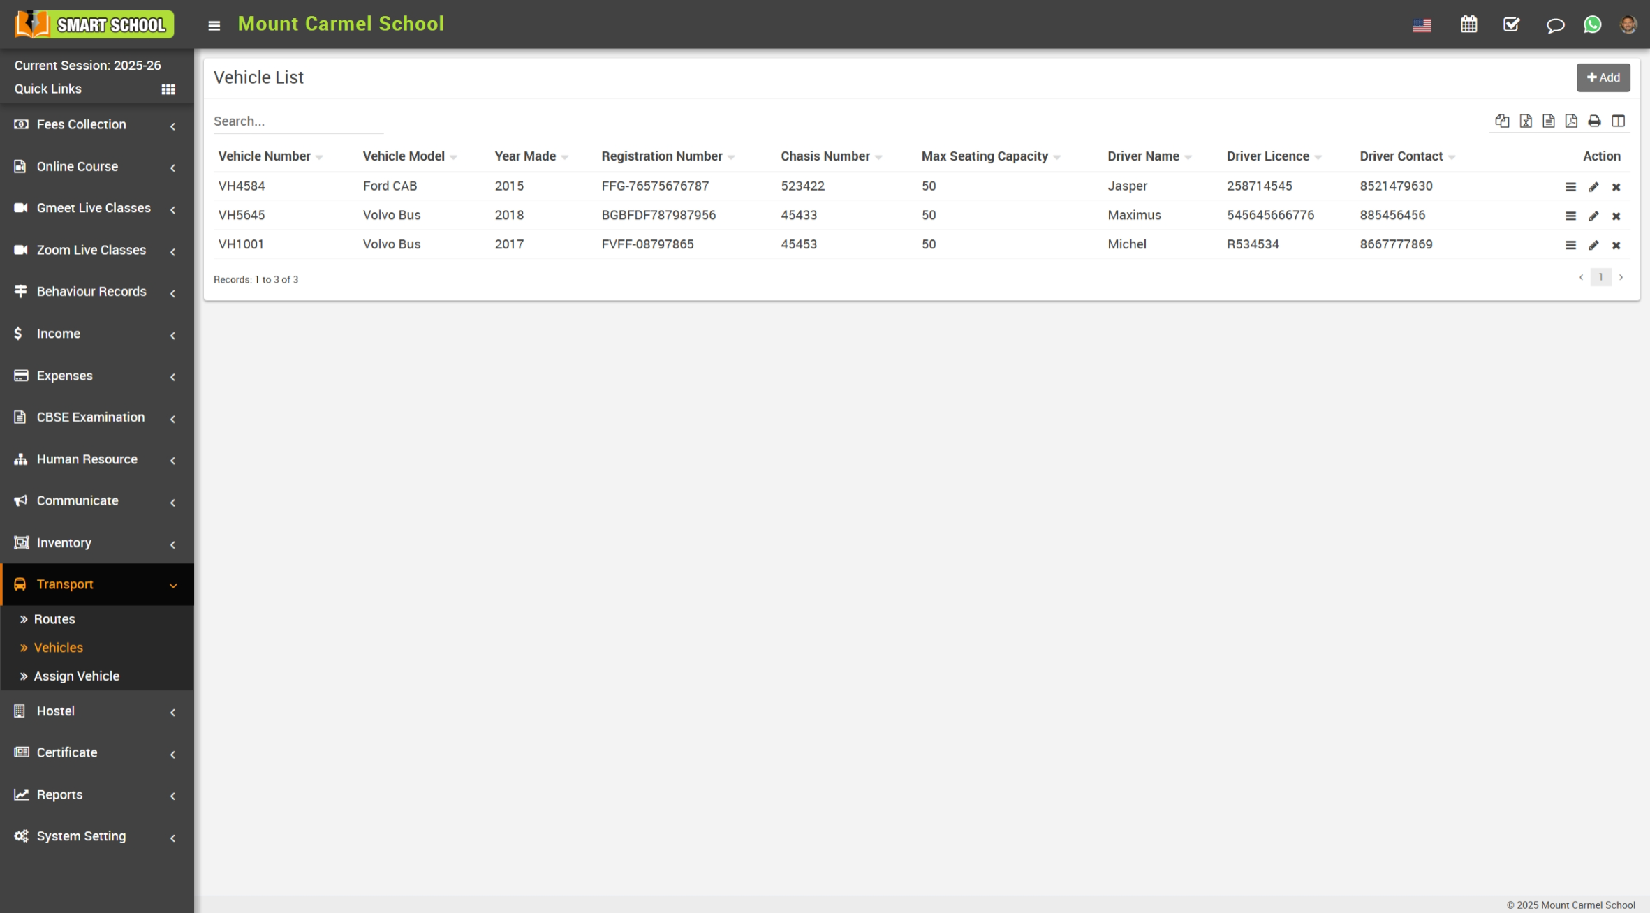Copy the vehicle table to clipboard
Viewport: 1650px width, 913px height.
pos(1502,121)
